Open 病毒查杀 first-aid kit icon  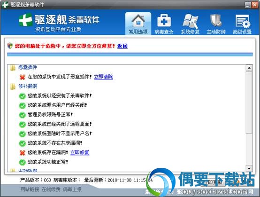click(164, 21)
